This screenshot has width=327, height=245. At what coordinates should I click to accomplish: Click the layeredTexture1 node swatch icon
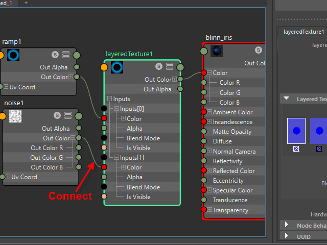[117, 67]
